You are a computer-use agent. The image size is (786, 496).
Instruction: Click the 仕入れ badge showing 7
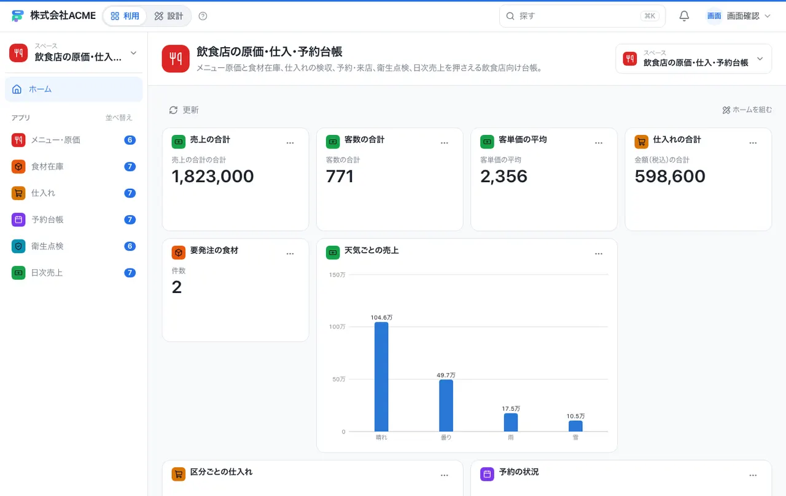(x=130, y=193)
